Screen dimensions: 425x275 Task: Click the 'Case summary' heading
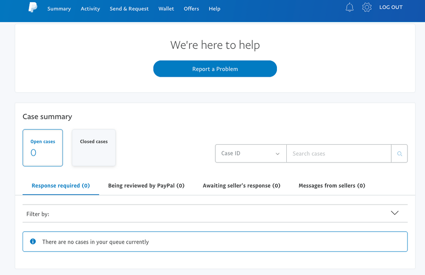click(x=47, y=117)
